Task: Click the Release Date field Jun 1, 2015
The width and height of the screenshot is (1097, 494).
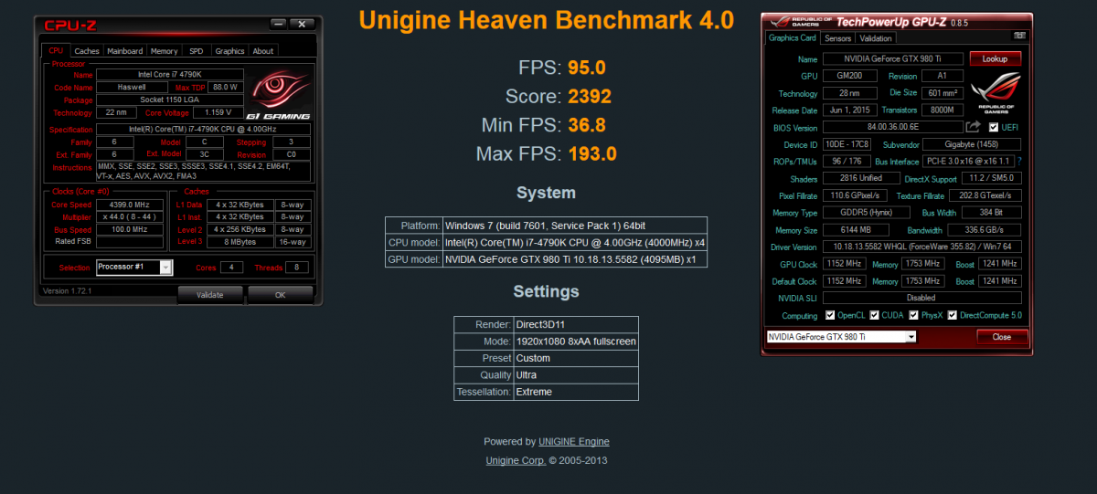Action: pyautogui.click(x=850, y=110)
